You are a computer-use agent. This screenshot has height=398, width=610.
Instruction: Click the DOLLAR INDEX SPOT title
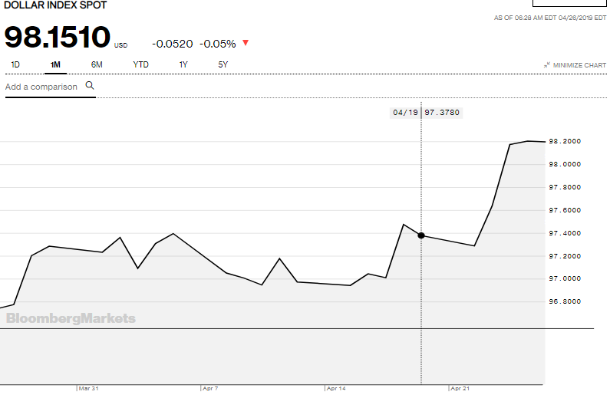pyautogui.click(x=56, y=5)
